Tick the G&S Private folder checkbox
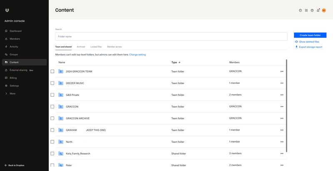The image size is (333, 171). click(x=52, y=95)
